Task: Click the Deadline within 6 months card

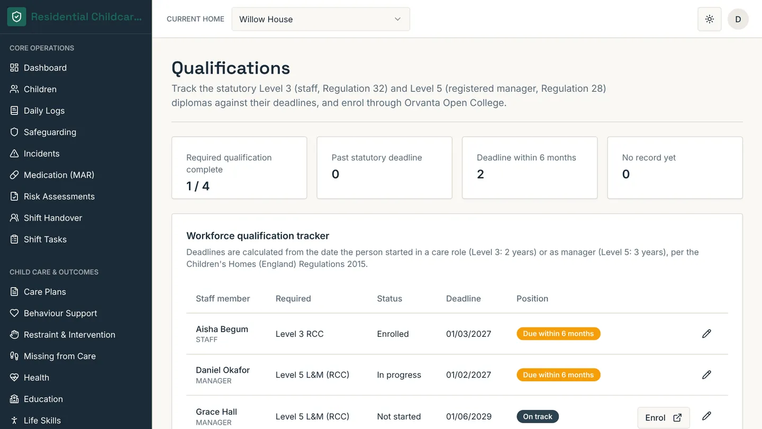Action: pyautogui.click(x=530, y=168)
